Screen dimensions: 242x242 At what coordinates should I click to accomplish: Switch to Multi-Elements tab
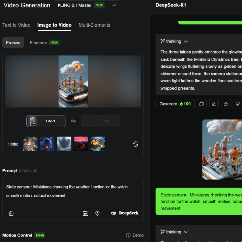pos(94,25)
